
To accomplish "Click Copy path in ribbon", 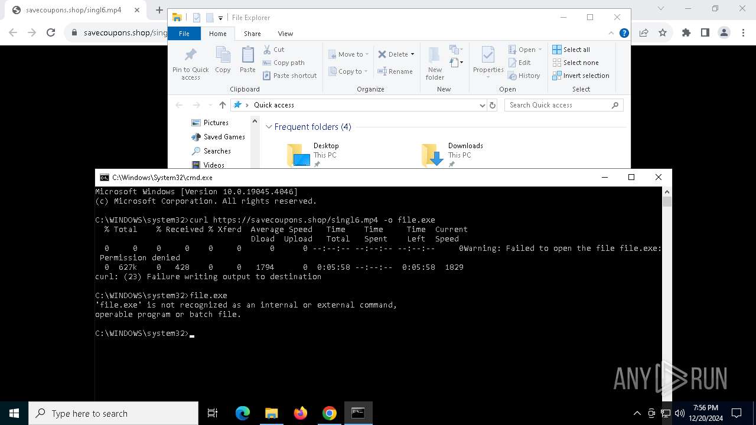I will pos(283,63).
